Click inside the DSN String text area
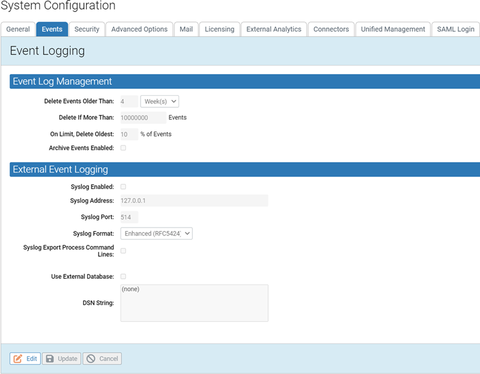 point(194,303)
